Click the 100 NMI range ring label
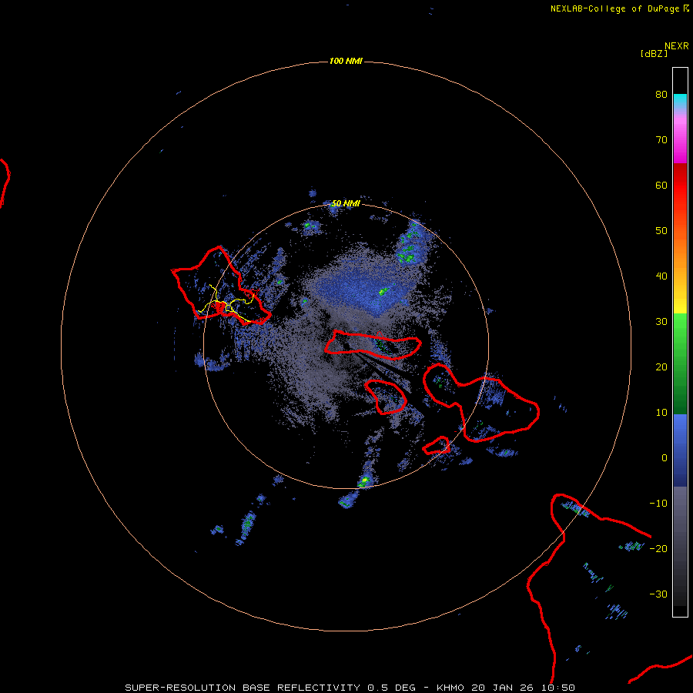This screenshot has width=693, height=693. pyautogui.click(x=346, y=61)
